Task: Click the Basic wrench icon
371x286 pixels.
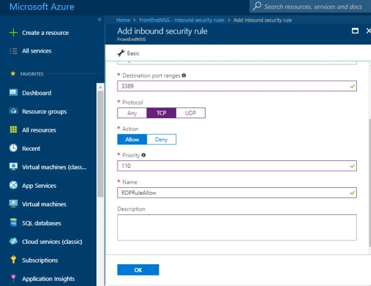Action: click(x=121, y=53)
